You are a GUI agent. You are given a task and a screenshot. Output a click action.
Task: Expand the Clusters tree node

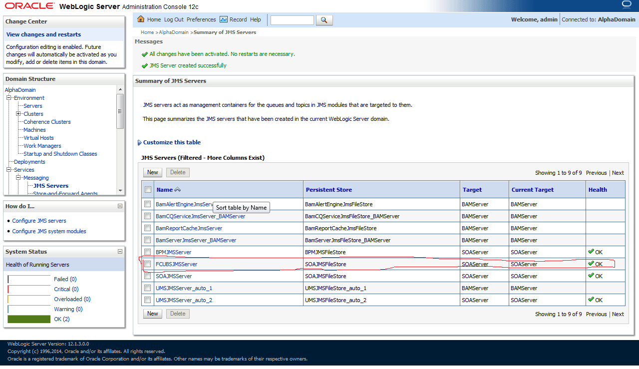pos(18,114)
